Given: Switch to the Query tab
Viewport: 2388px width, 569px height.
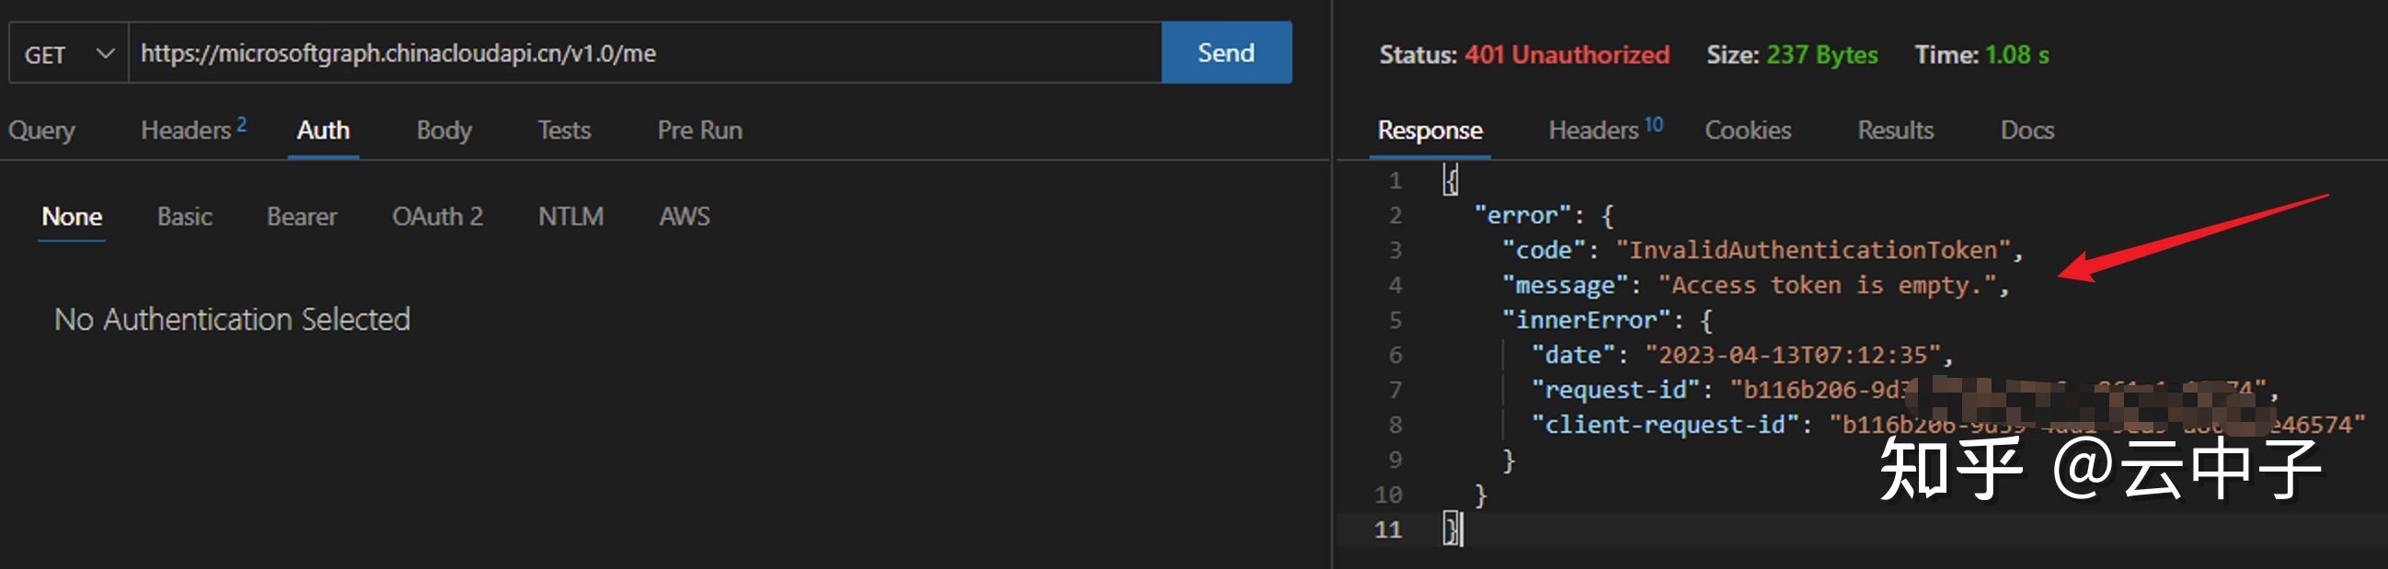Looking at the screenshot, I should (x=41, y=131).
